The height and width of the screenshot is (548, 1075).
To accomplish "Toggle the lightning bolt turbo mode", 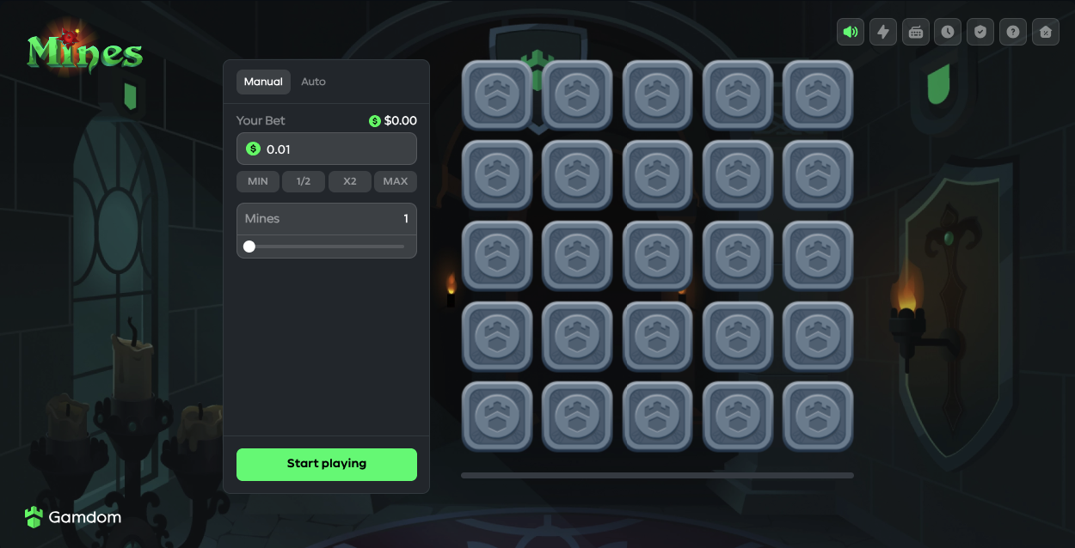I will coord(883,32).
